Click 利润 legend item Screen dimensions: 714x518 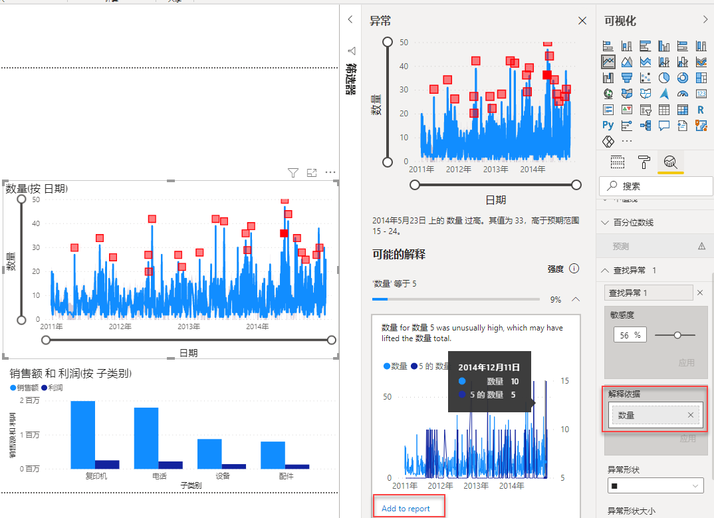[x=52, y=388]
